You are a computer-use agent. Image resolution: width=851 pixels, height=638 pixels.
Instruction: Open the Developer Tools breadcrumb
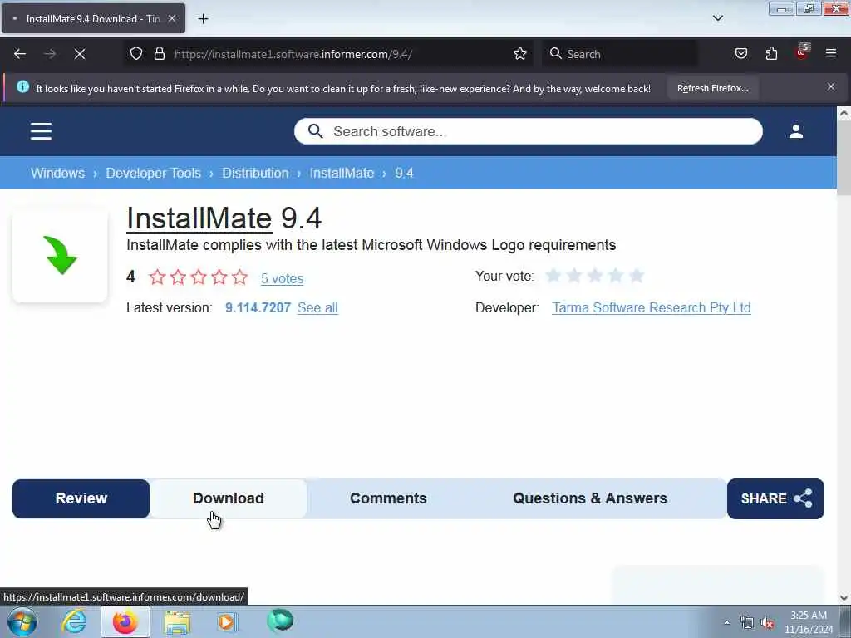click(x=153, y=173)
